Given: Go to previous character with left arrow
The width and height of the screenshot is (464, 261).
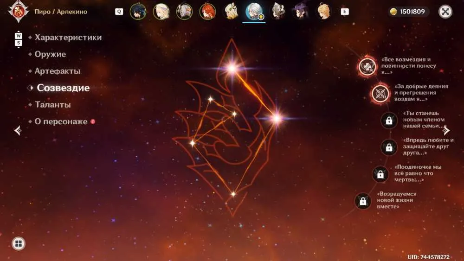Looking at the screenshot, I should tap(18, 130).
